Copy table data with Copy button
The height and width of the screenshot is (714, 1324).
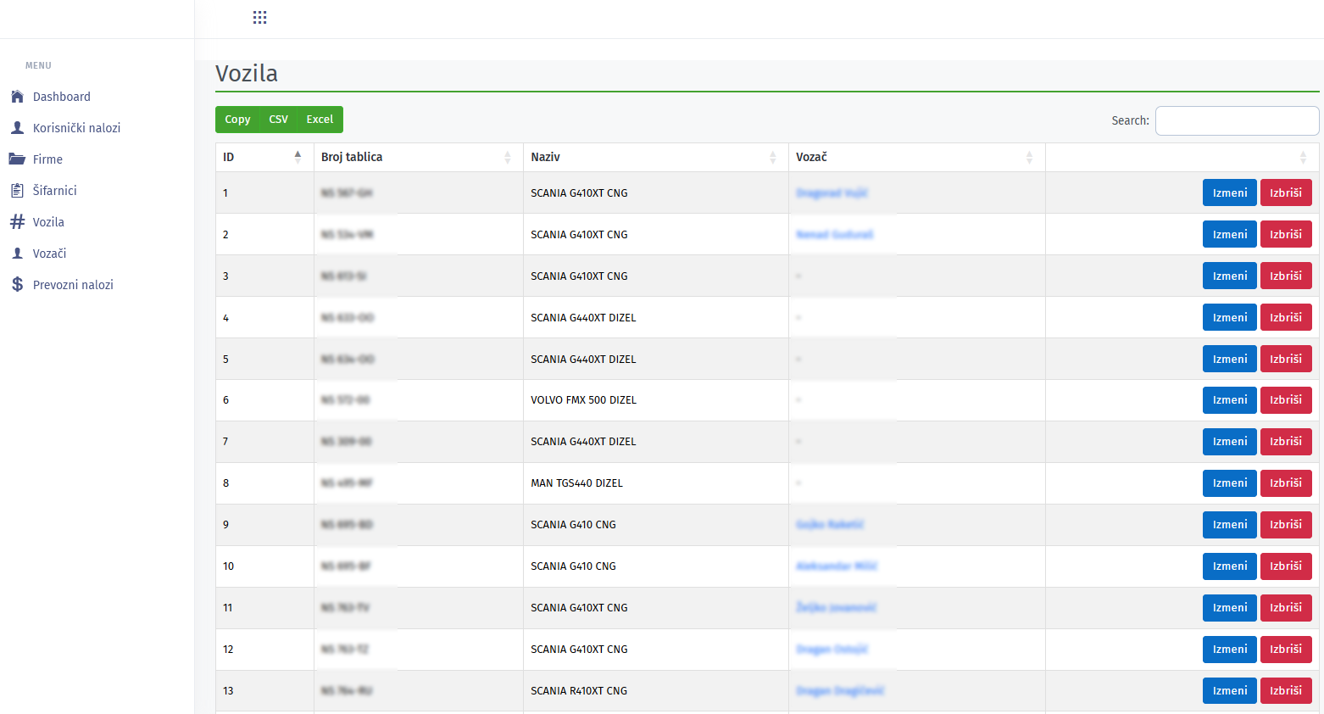pos(237,120)
